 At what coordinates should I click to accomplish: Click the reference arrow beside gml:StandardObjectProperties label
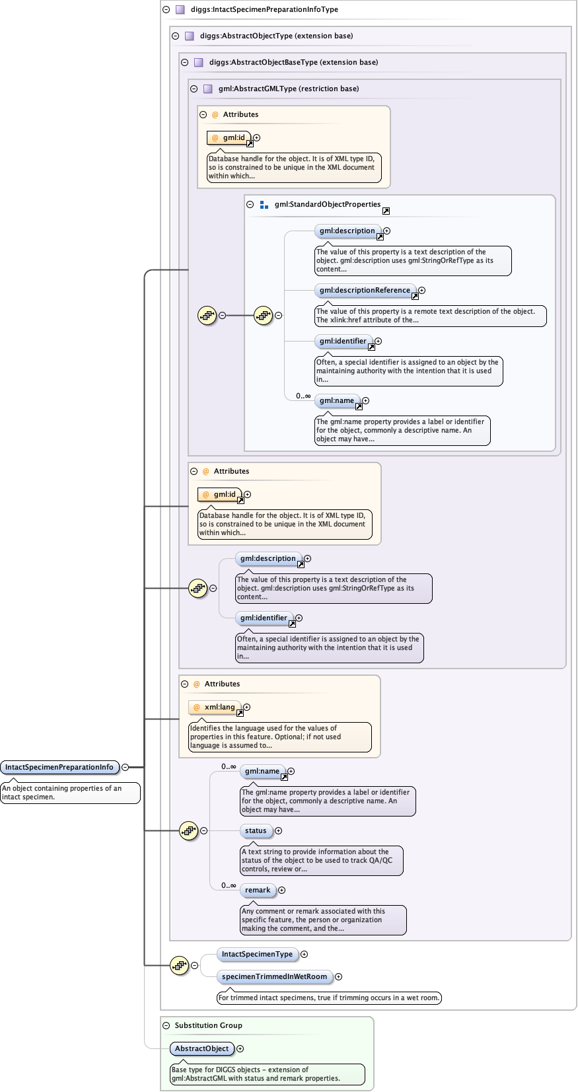coord(386,211)
